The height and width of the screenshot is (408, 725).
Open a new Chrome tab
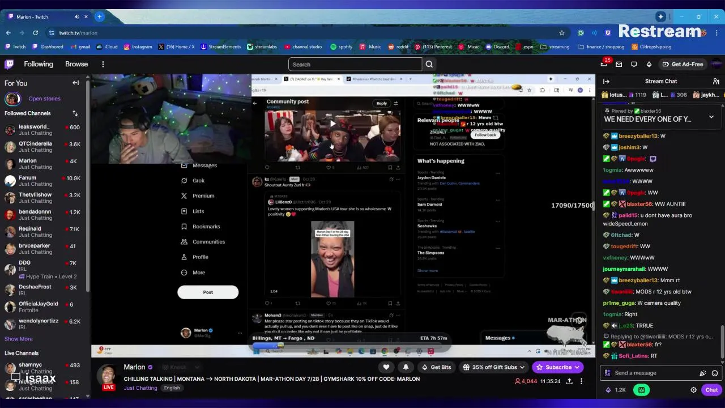[x=99, y=16]
